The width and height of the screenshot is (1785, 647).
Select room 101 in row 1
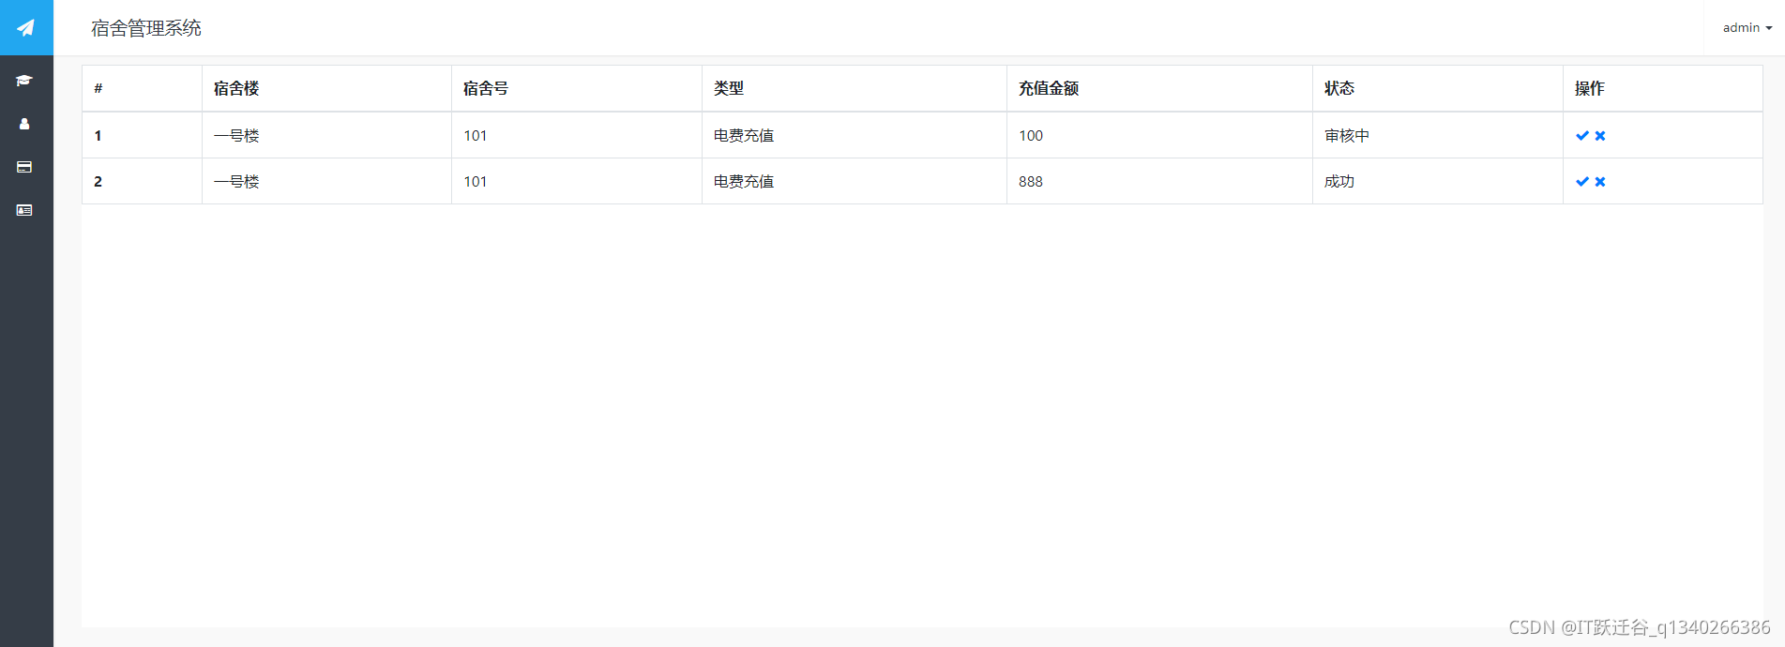click(x=476, y=136)
